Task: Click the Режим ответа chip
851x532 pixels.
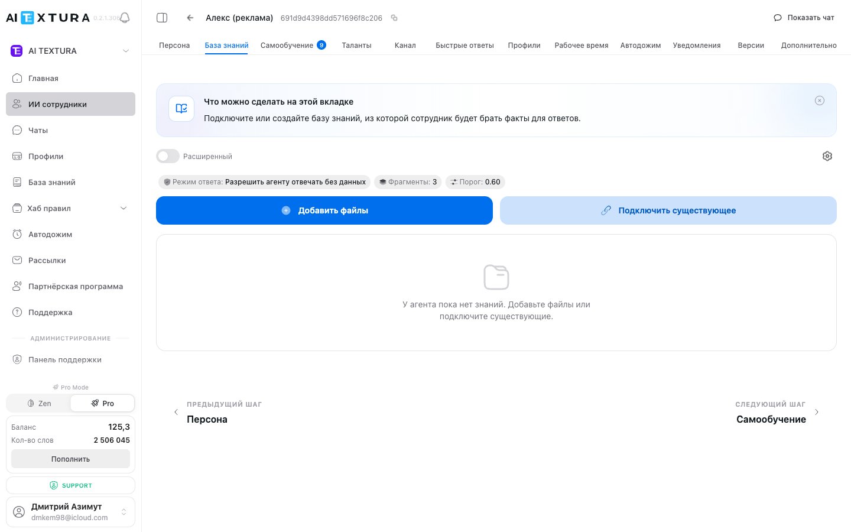Action: (x=264, y=182)
